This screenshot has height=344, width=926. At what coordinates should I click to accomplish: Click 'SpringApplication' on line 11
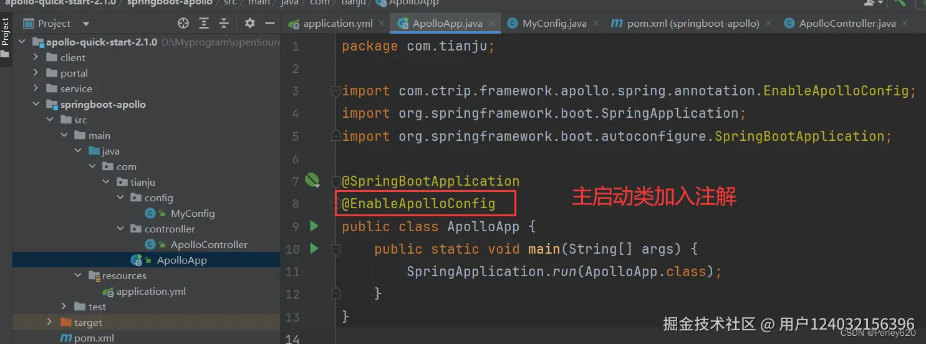[475, 272]
